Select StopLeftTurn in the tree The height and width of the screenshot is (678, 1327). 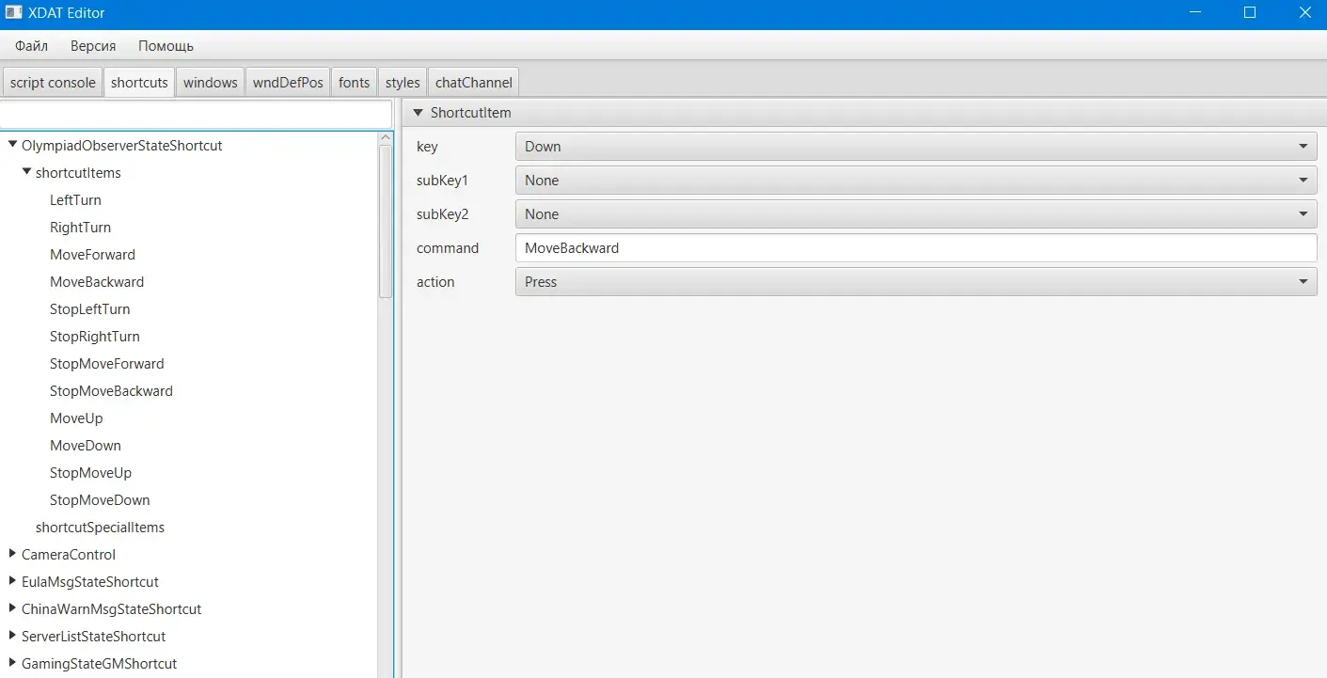pos(90,308)
